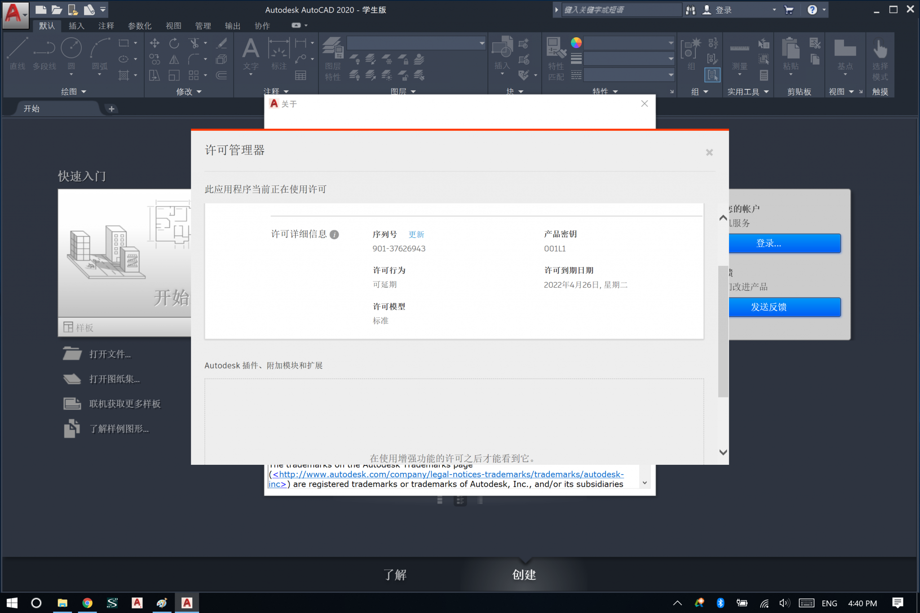
Task: Expand the Utilities (实用工具) panel
Action: pyautogui.click(x=748, y=92)
